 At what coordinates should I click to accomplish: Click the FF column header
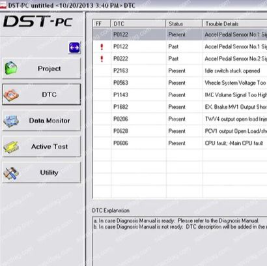click(x=102, y=23)
